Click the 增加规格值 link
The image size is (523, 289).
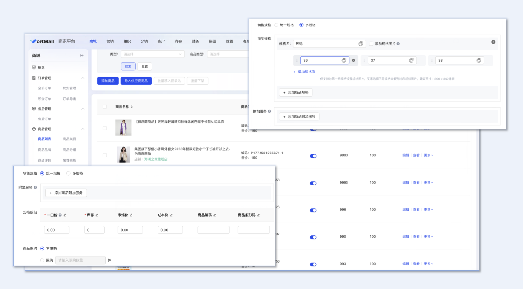click(306, 72)
